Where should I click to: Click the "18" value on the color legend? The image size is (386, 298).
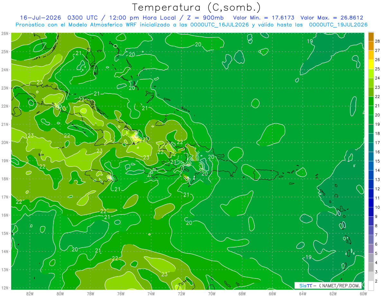378,133
